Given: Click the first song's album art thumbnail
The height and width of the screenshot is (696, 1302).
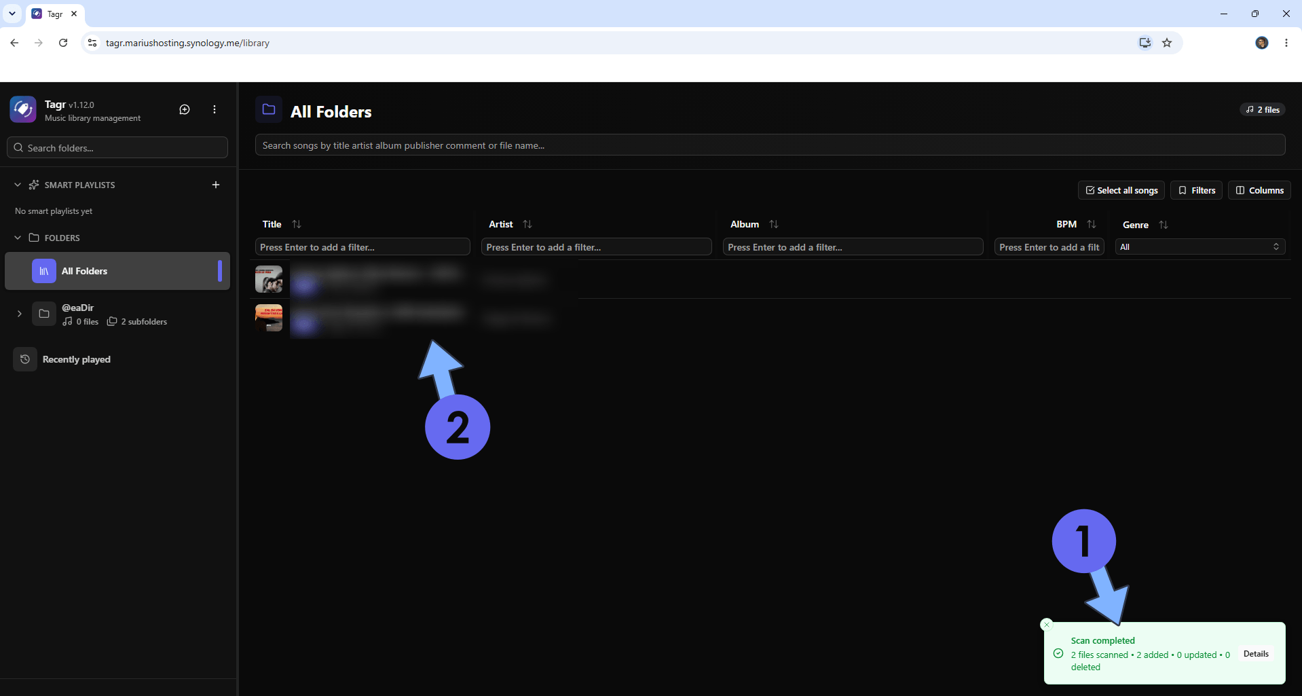Looking at the screenshot, I should (269, 279).
